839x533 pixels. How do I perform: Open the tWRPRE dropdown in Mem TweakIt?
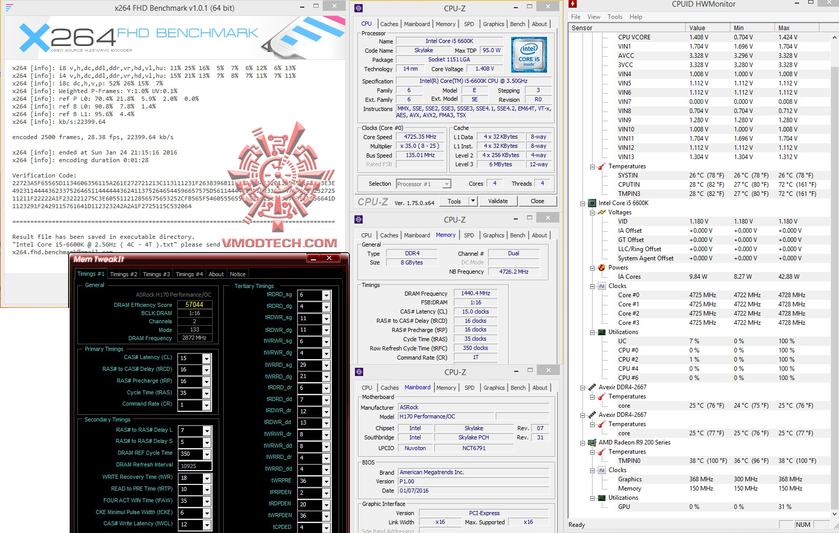pos(326,481)
